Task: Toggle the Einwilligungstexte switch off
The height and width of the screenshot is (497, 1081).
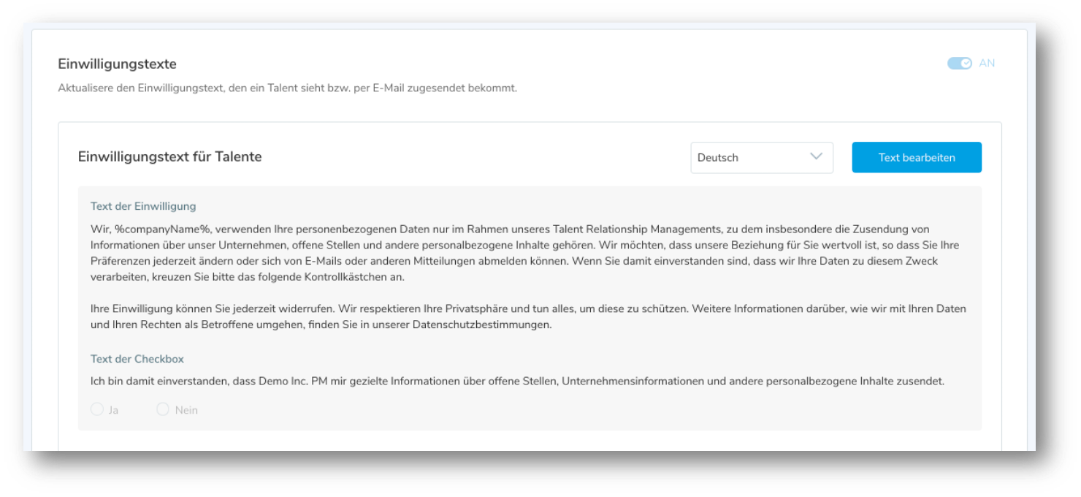Action: click(959, 64)
